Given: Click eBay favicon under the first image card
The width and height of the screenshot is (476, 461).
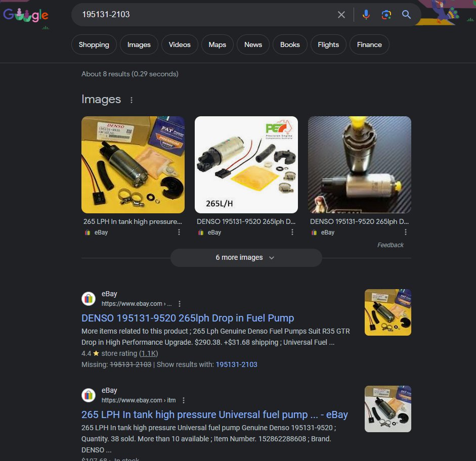Looking at the screenshot, I should [x=88, y=233].
